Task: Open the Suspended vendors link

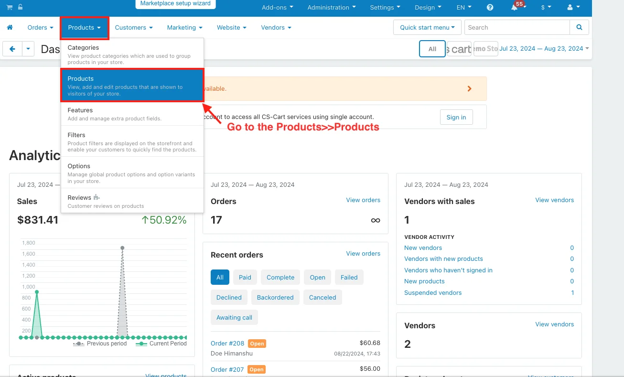Action: tap(433, 292)
